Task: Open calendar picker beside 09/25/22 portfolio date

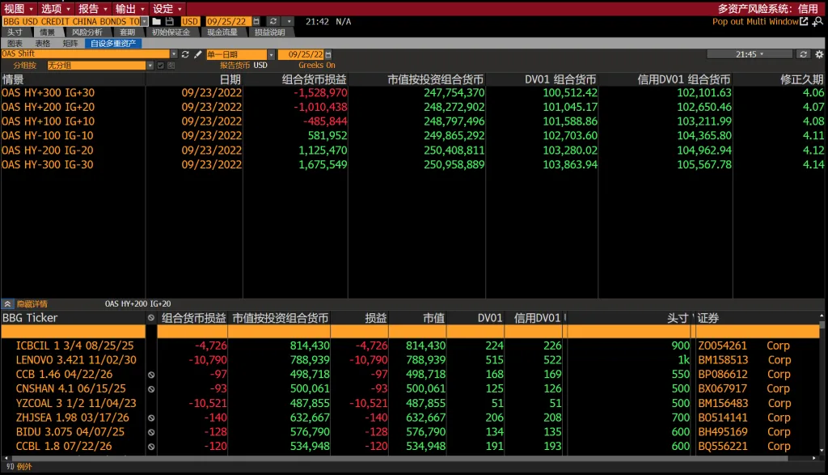Action: coord(256,22)
